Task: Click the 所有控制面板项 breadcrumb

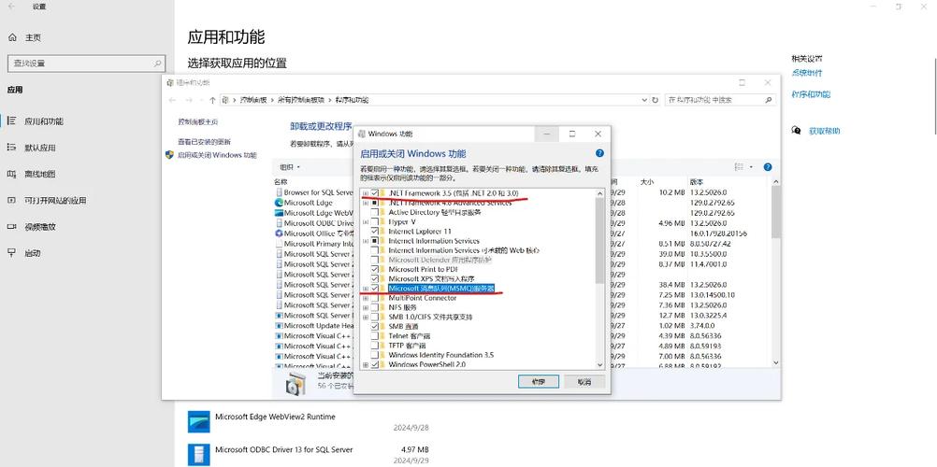Action: click(x=300, y=100)
